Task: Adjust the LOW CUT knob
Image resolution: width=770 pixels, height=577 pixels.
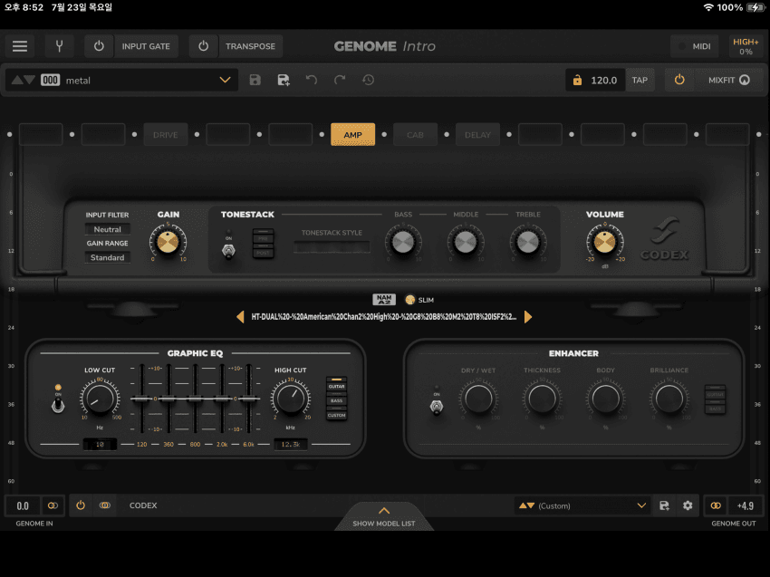Action: coord(100,399)
